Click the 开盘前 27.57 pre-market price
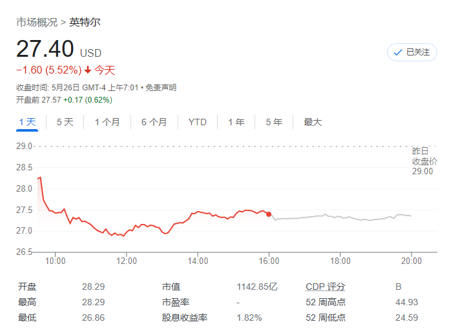Viewport: 460px width, 333px height. [x=51, y=100]
